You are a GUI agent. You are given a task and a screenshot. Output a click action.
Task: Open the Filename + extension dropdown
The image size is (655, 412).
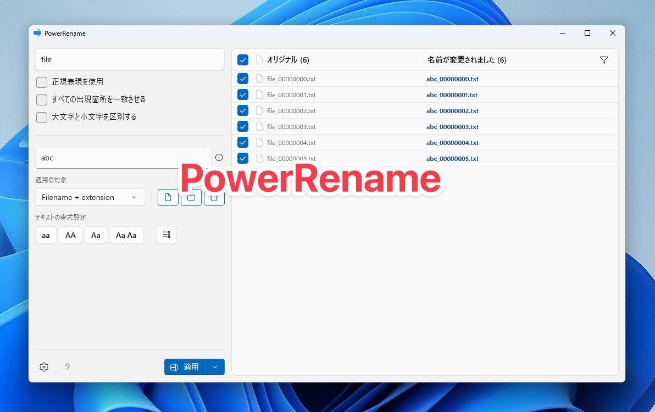pos(90,197)
